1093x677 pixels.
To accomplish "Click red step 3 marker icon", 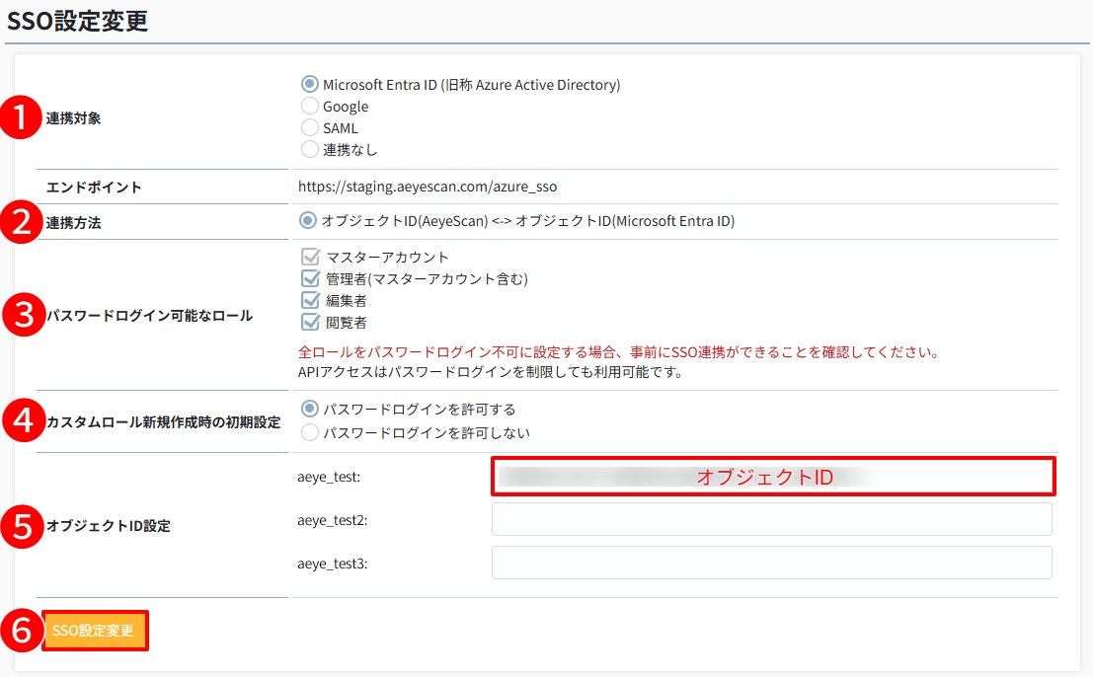I will [21, 316].
